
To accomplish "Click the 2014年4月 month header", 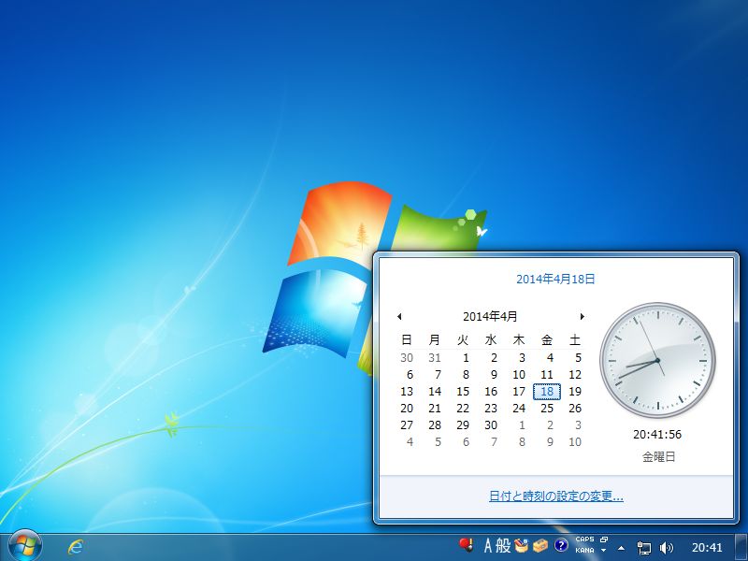I will [490, 316].
